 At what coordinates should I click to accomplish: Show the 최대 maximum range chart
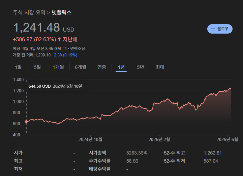(x=160, y=67)
